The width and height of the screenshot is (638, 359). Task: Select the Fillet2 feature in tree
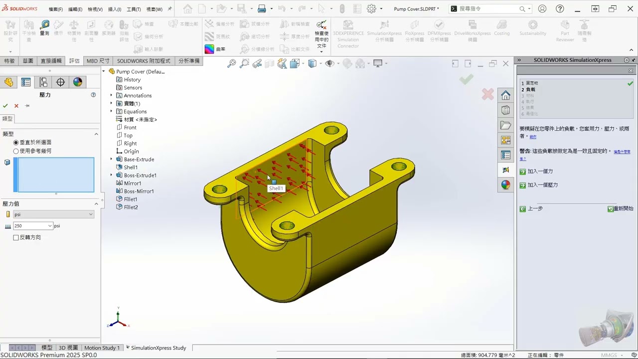tap(131, 207)
